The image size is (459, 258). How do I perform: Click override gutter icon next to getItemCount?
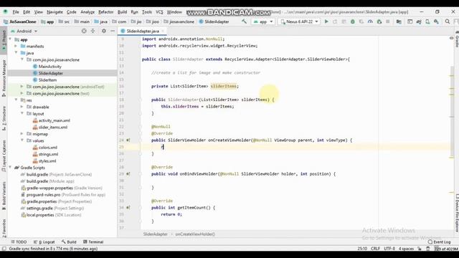click(128, 208)
